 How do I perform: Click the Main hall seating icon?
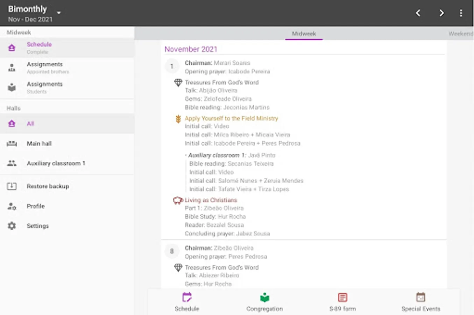(12, 143)
